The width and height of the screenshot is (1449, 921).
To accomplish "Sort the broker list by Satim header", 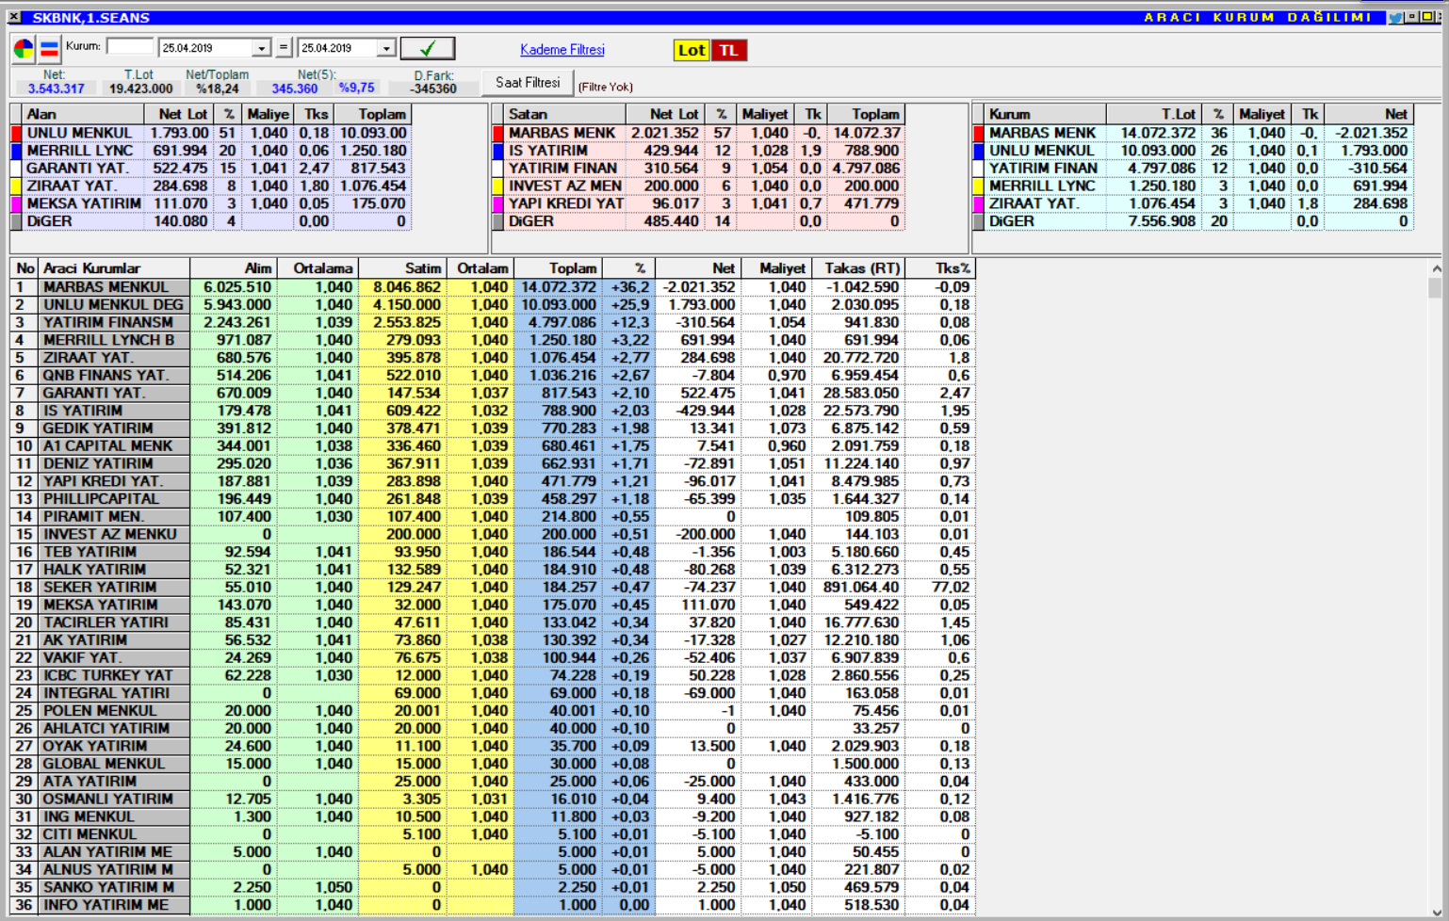I will 402,268.
